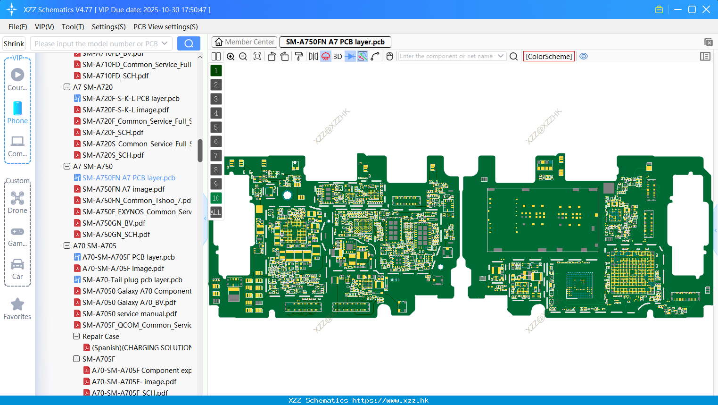
Task: Open the Drone category
Action: pyautogui.click(x=17, y=202)
